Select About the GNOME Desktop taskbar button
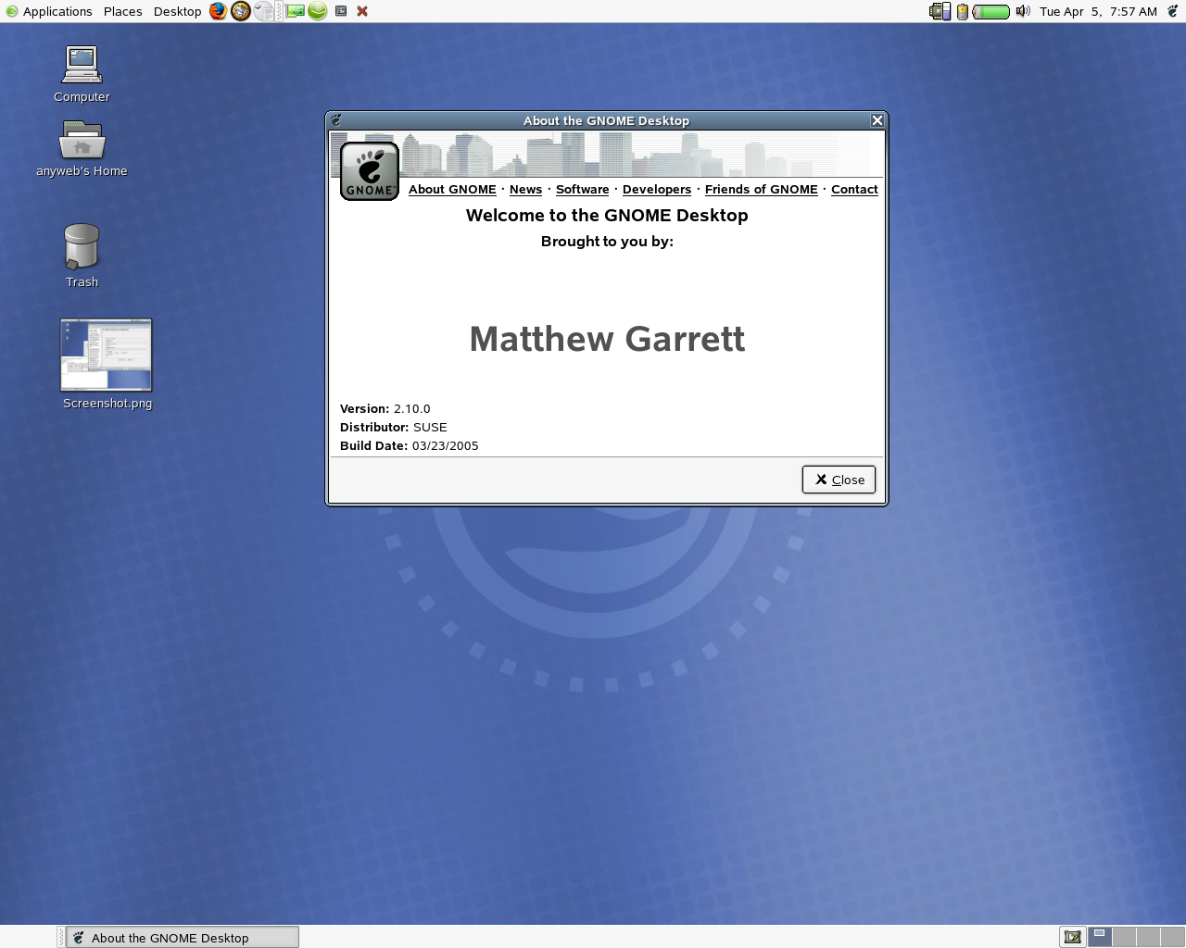Viewport: 1186px width, 948px height. pos(182,937)
